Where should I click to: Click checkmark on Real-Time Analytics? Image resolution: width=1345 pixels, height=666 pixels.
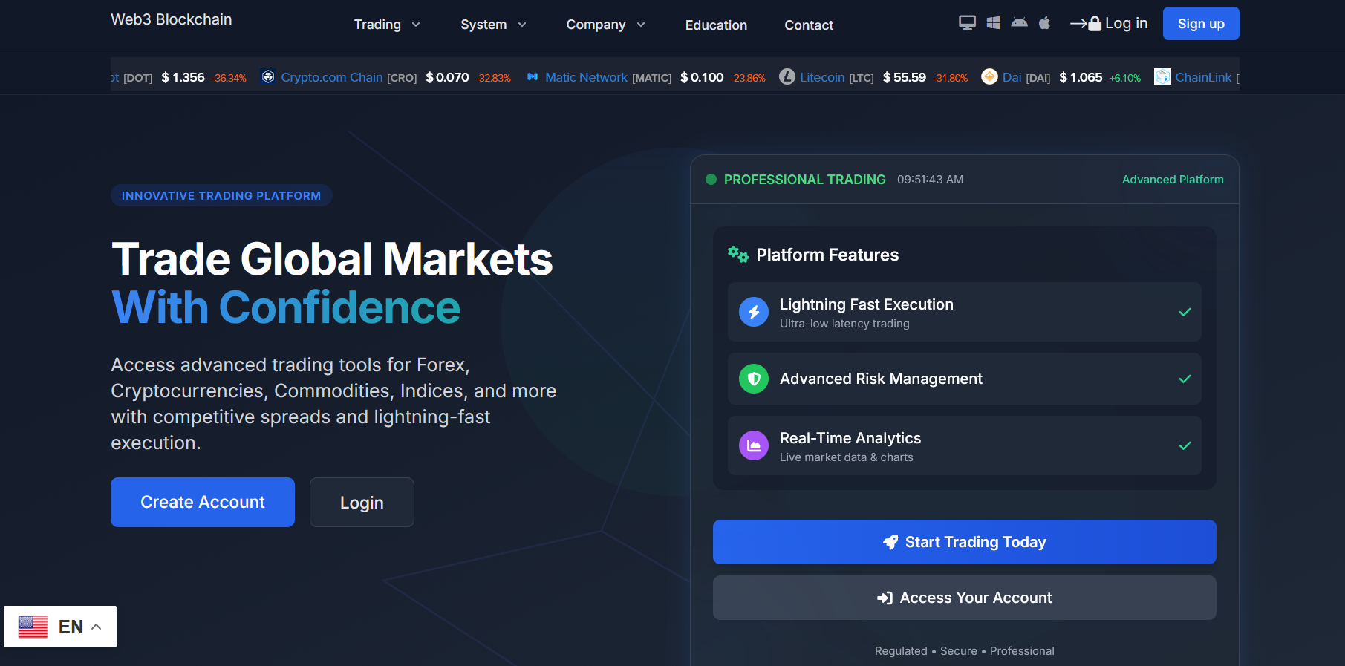1185,445
